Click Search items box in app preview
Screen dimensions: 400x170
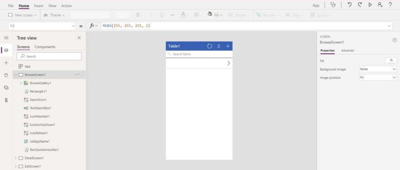(x=199, y=54)
